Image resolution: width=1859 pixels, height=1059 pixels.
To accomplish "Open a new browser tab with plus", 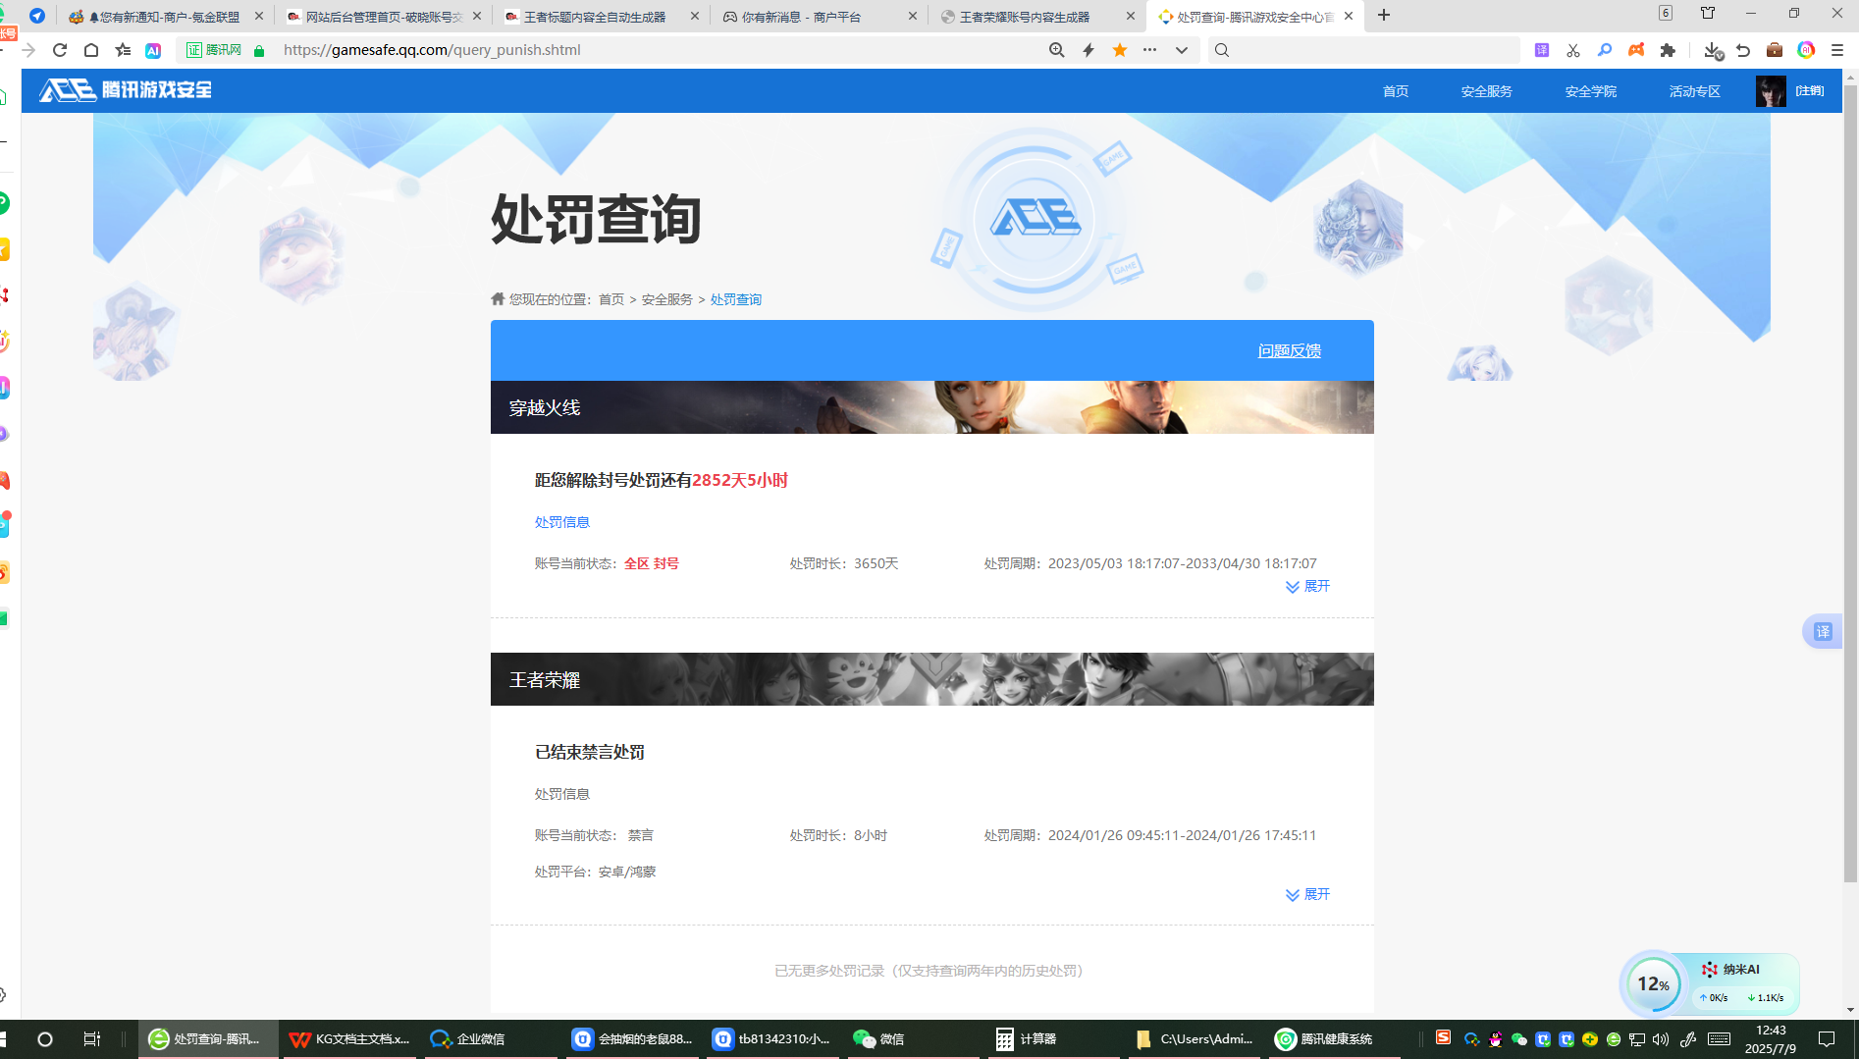I will pos(1384,15).
